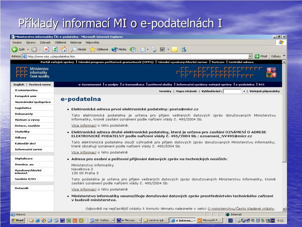
Task: Open the Zobrazit menu
Action: point(45,43)
